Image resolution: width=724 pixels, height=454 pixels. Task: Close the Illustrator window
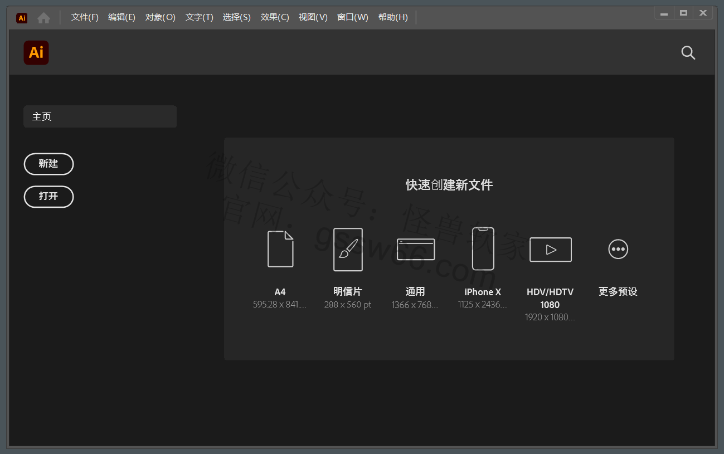(x=703, y=13)
